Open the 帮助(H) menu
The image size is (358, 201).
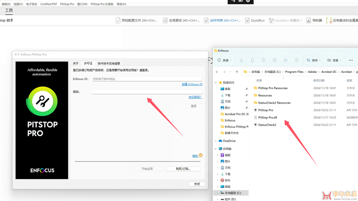(x=121, y=4)
